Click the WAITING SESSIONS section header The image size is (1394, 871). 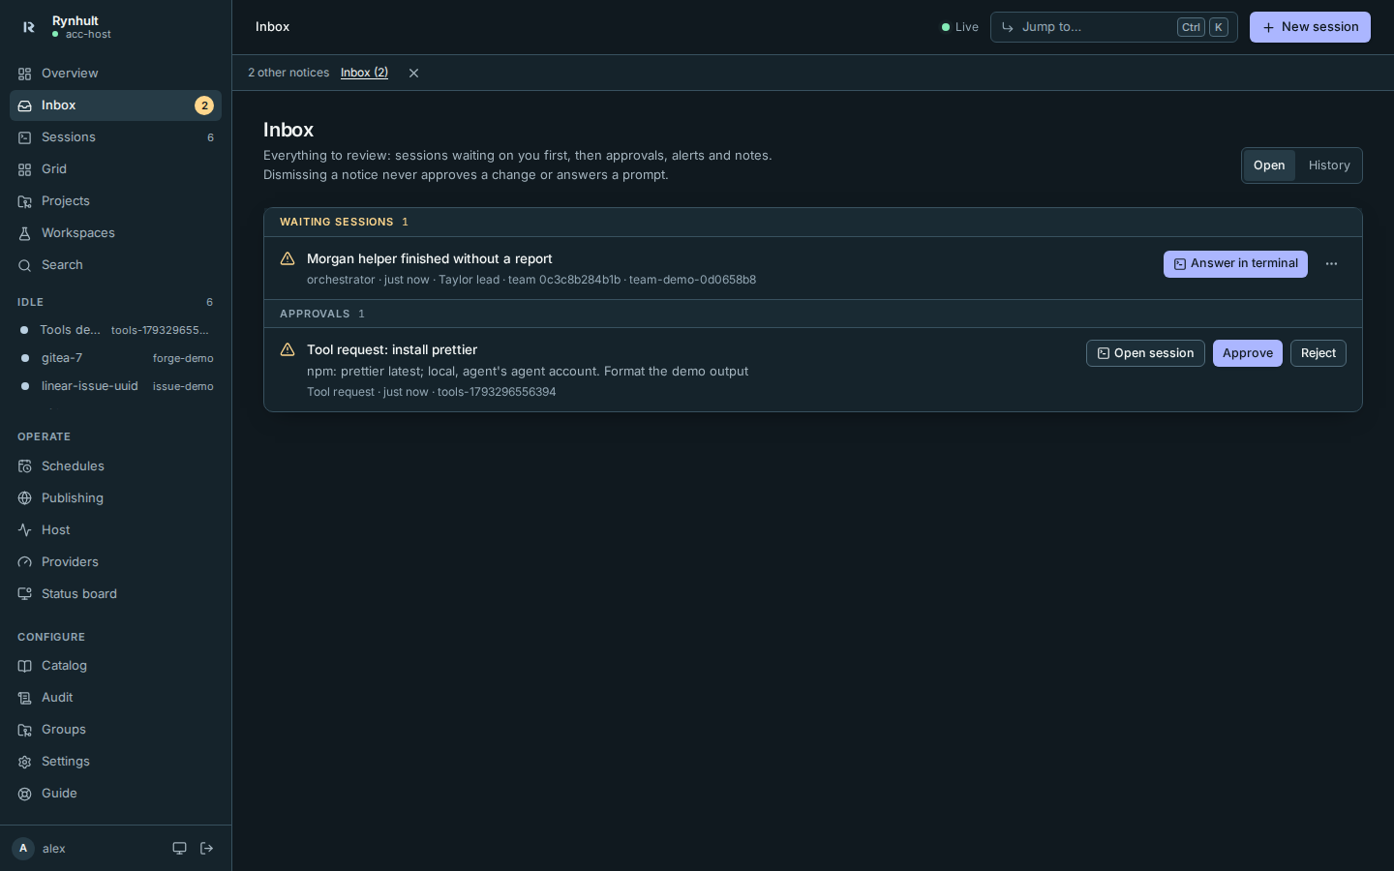point(813,223)
